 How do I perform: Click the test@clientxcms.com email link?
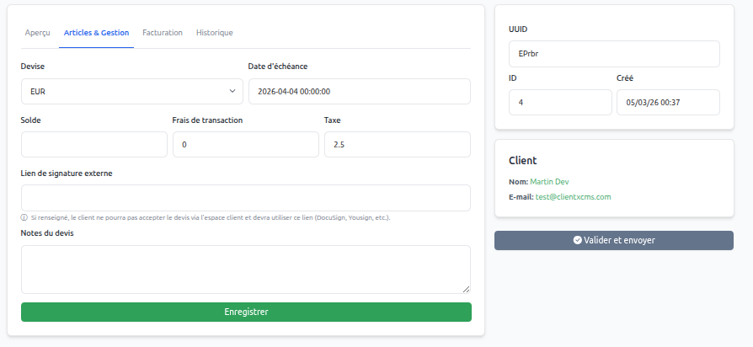tap(573, 196)
